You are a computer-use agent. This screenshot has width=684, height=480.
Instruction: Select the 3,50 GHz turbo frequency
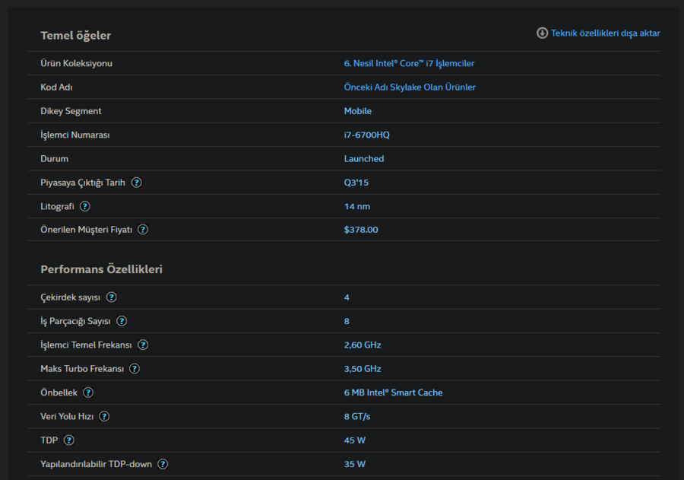(362, 369)
